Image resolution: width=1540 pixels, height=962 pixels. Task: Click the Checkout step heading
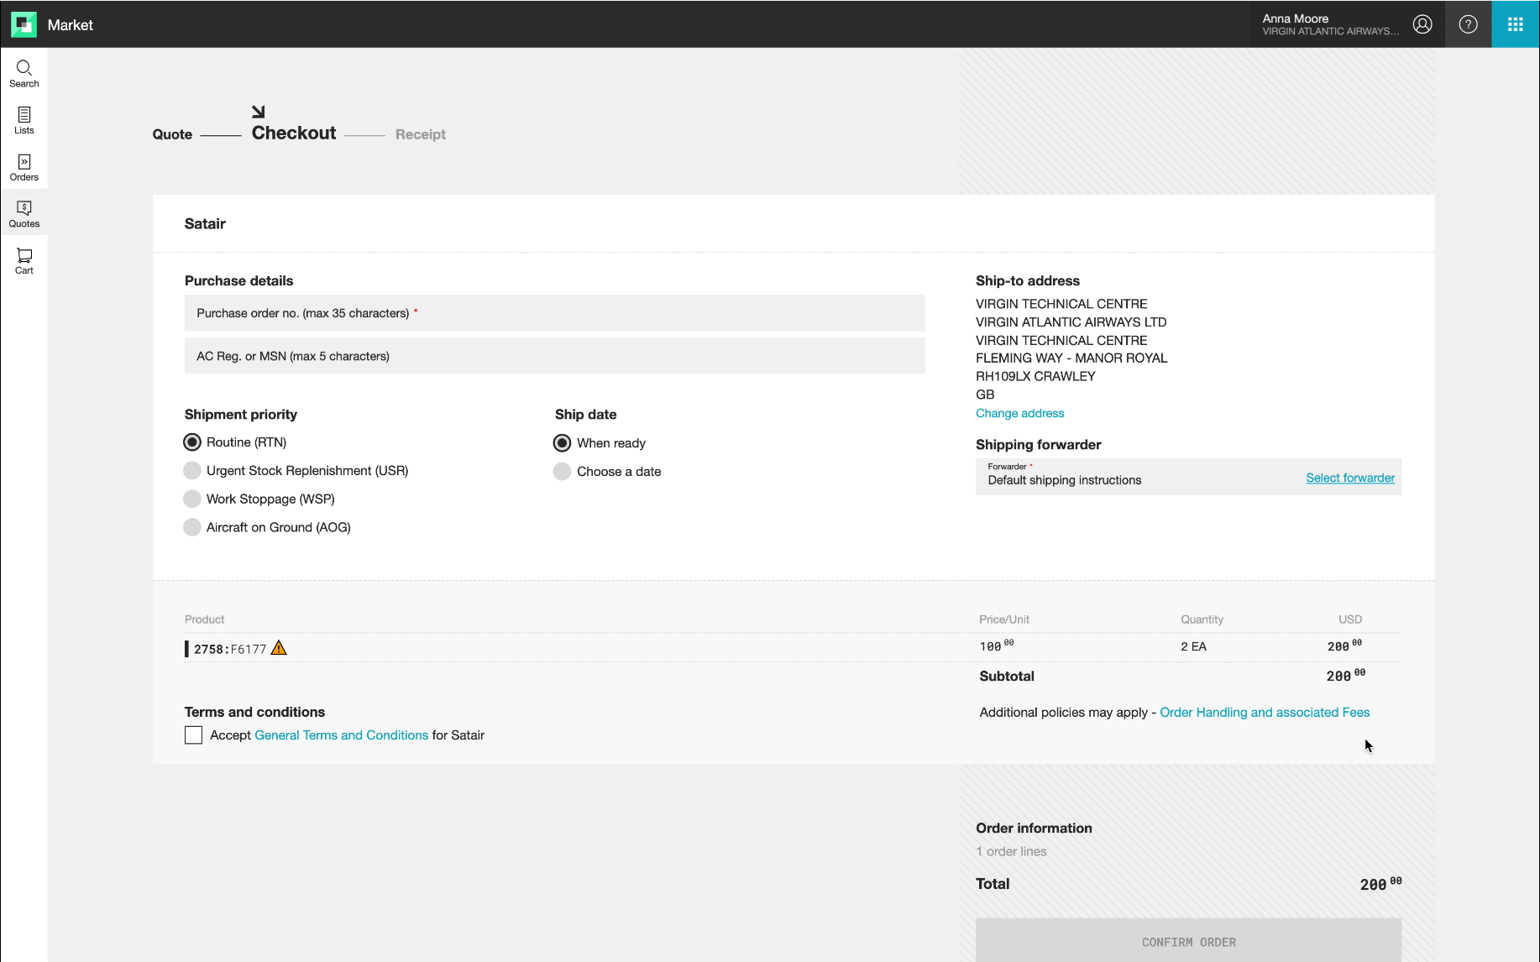[294, 133]
